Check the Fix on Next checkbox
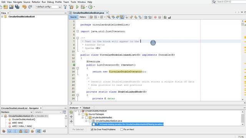The height and width of the screenshot is (138, 246). coord(121,130)
